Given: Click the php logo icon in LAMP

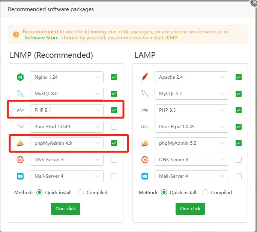Looking at the screenshot, I should [145, 110].
